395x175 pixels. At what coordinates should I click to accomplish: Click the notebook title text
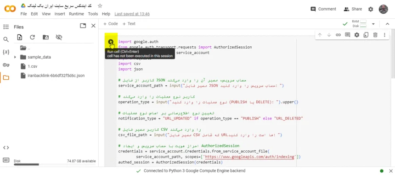point(59,5)
